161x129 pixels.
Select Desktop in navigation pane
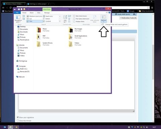21,27
